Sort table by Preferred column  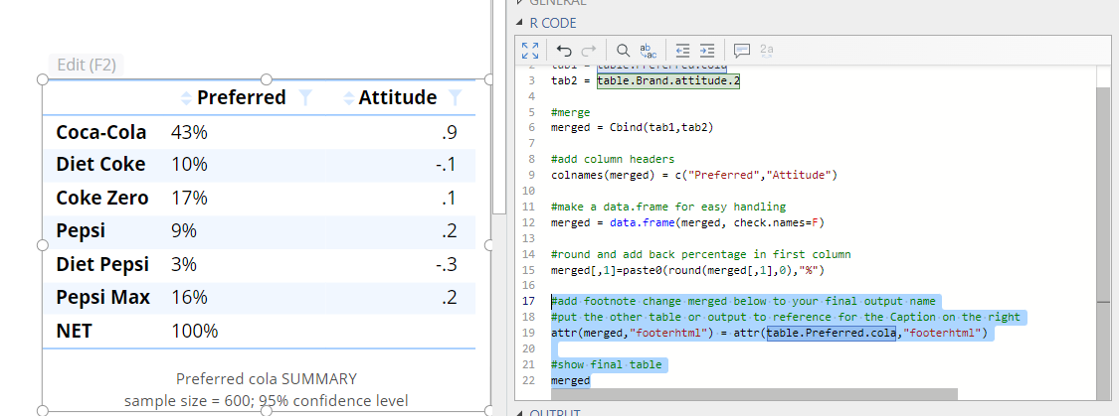(185, 97)
